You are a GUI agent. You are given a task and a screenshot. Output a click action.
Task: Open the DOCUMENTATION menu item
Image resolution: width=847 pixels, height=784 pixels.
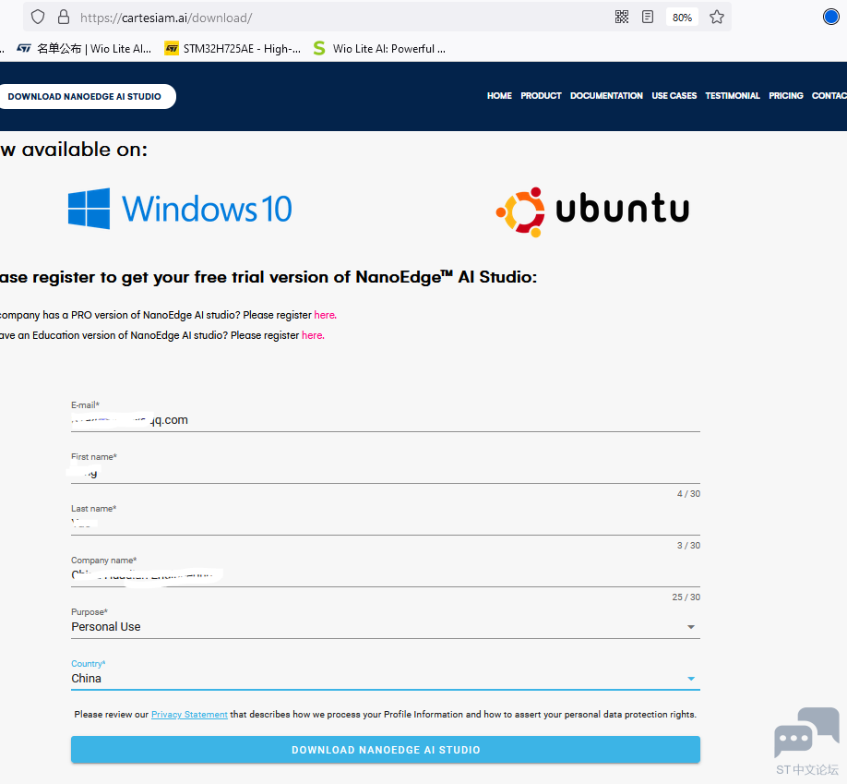606,96
